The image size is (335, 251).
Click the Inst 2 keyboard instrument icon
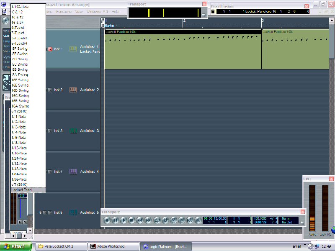coord(73,90)
